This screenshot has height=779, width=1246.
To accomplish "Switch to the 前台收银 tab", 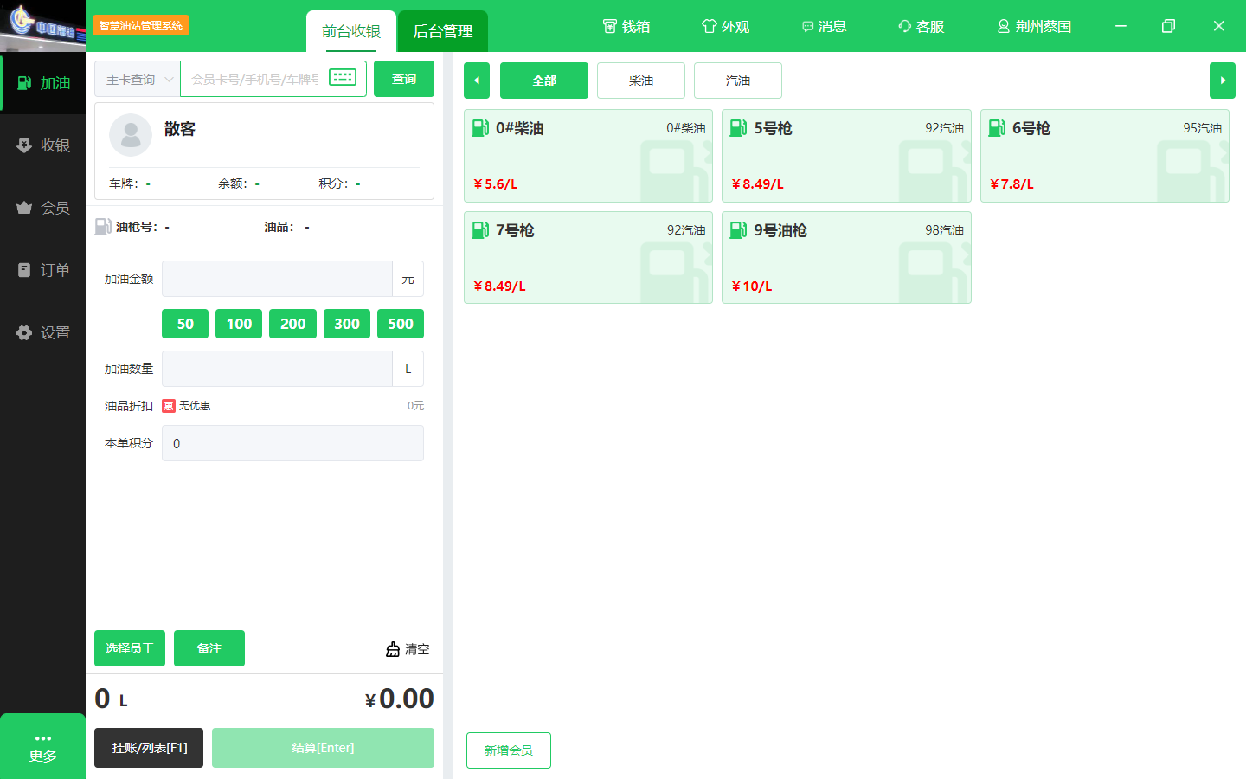I will point(351,31).
